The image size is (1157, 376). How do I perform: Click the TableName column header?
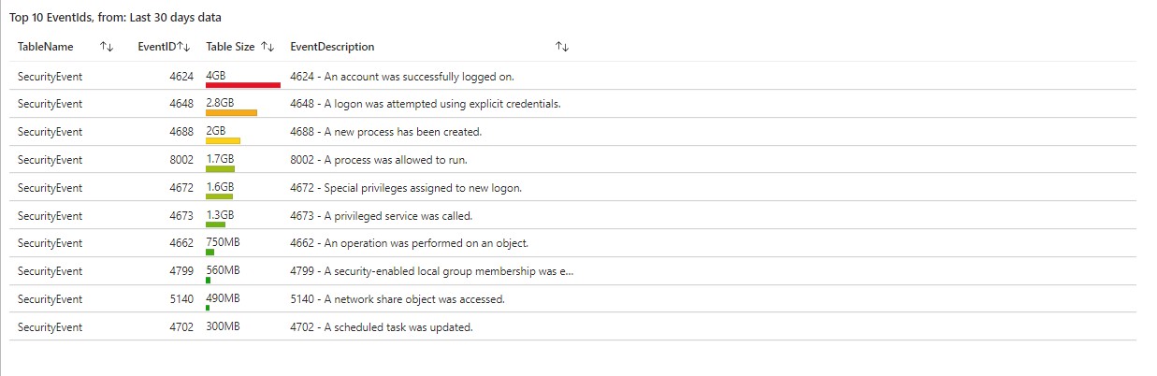46,47
